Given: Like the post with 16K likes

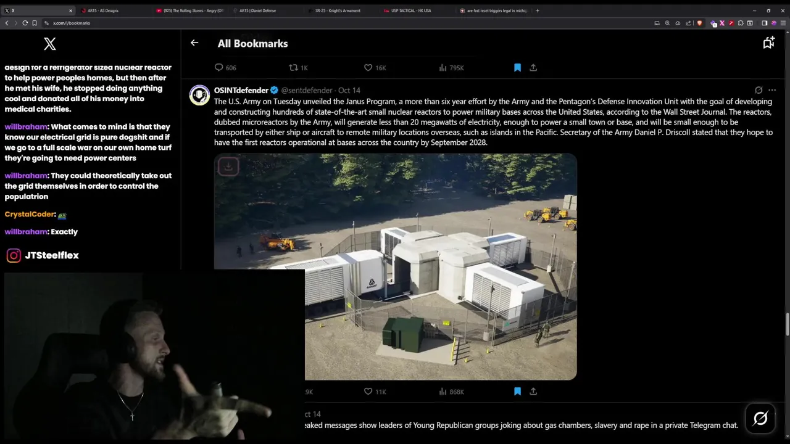Looking at the screenshot, I should 375,67.
